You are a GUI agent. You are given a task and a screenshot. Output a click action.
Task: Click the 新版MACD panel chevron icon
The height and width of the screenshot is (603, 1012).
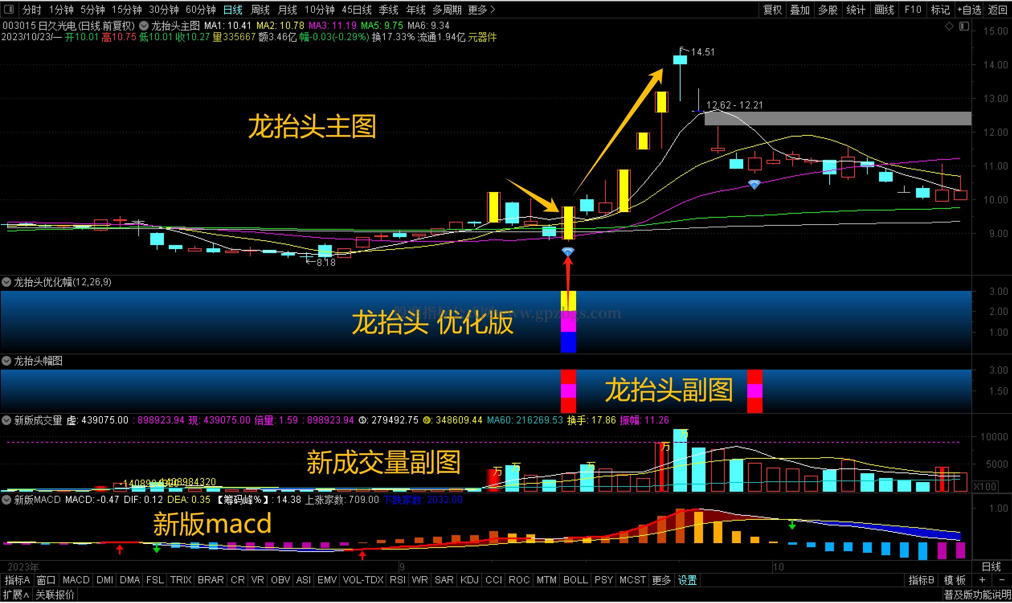[x=6, y=500]
